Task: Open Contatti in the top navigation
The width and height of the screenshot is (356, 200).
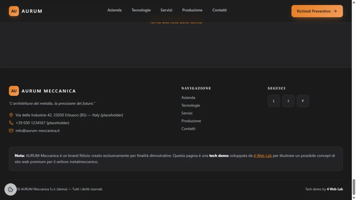Action: click(220, 10)
